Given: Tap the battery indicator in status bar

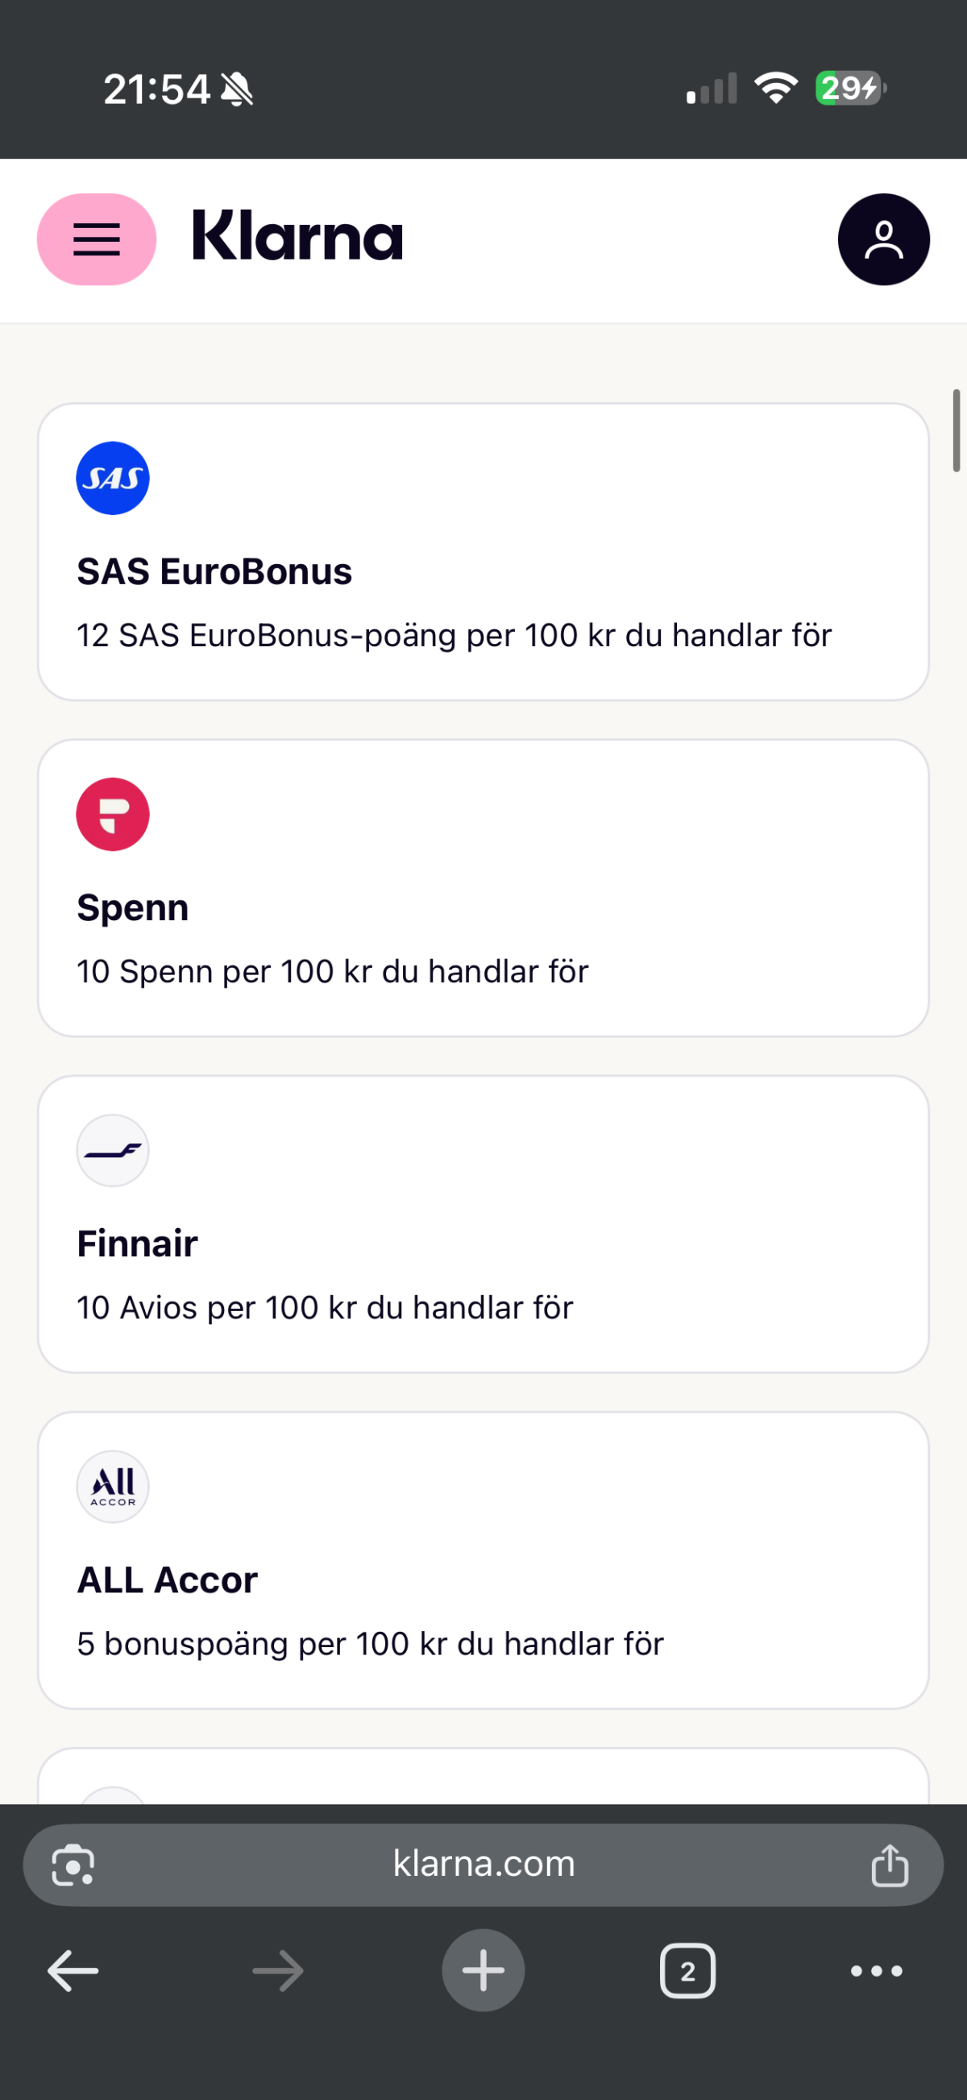Looking at the screenshot, I should coord(849,88).
